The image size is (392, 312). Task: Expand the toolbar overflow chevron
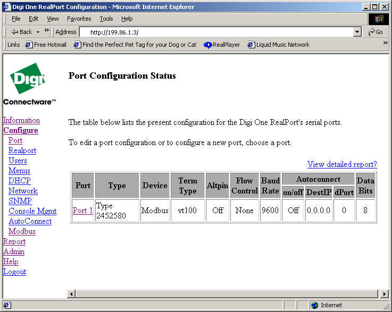47,31
